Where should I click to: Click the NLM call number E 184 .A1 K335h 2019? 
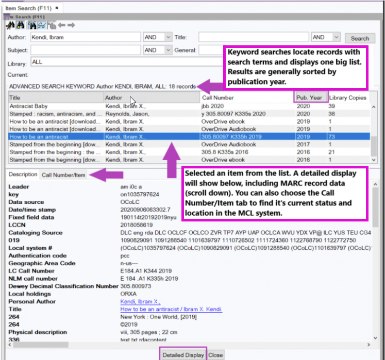pyautogui.click(x=149, y=279)
